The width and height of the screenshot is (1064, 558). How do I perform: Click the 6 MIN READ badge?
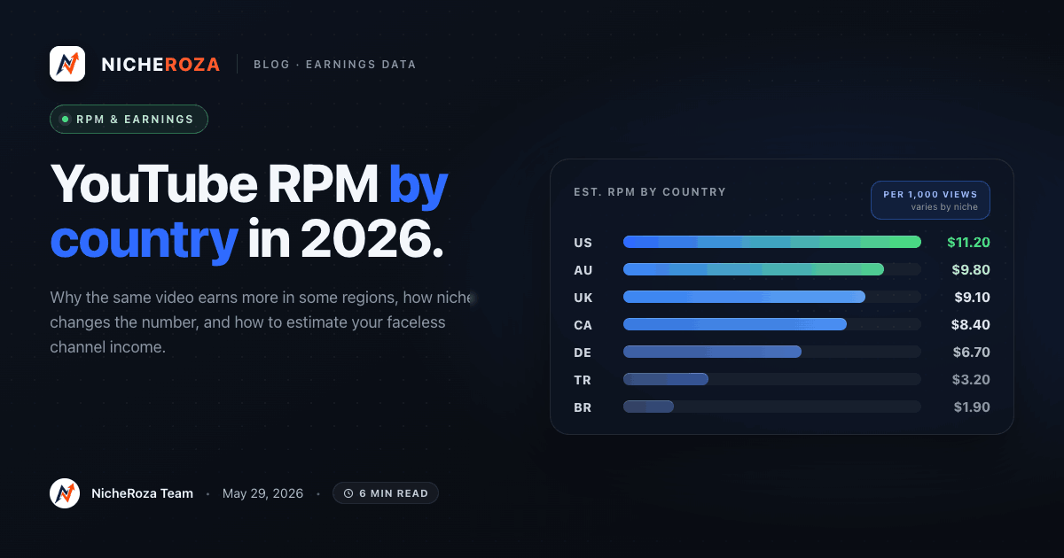tap(386, 493)
